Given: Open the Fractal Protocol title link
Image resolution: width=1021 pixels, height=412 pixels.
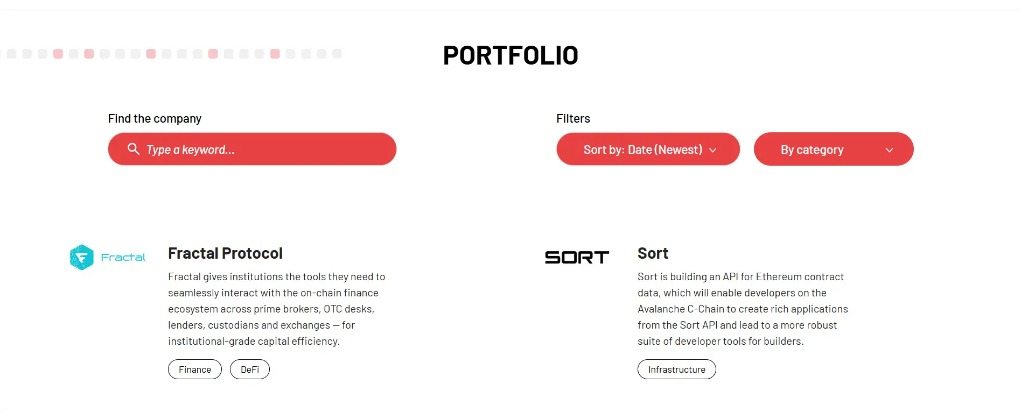Looking at the screenshot, I should click(x=225, y=253).
